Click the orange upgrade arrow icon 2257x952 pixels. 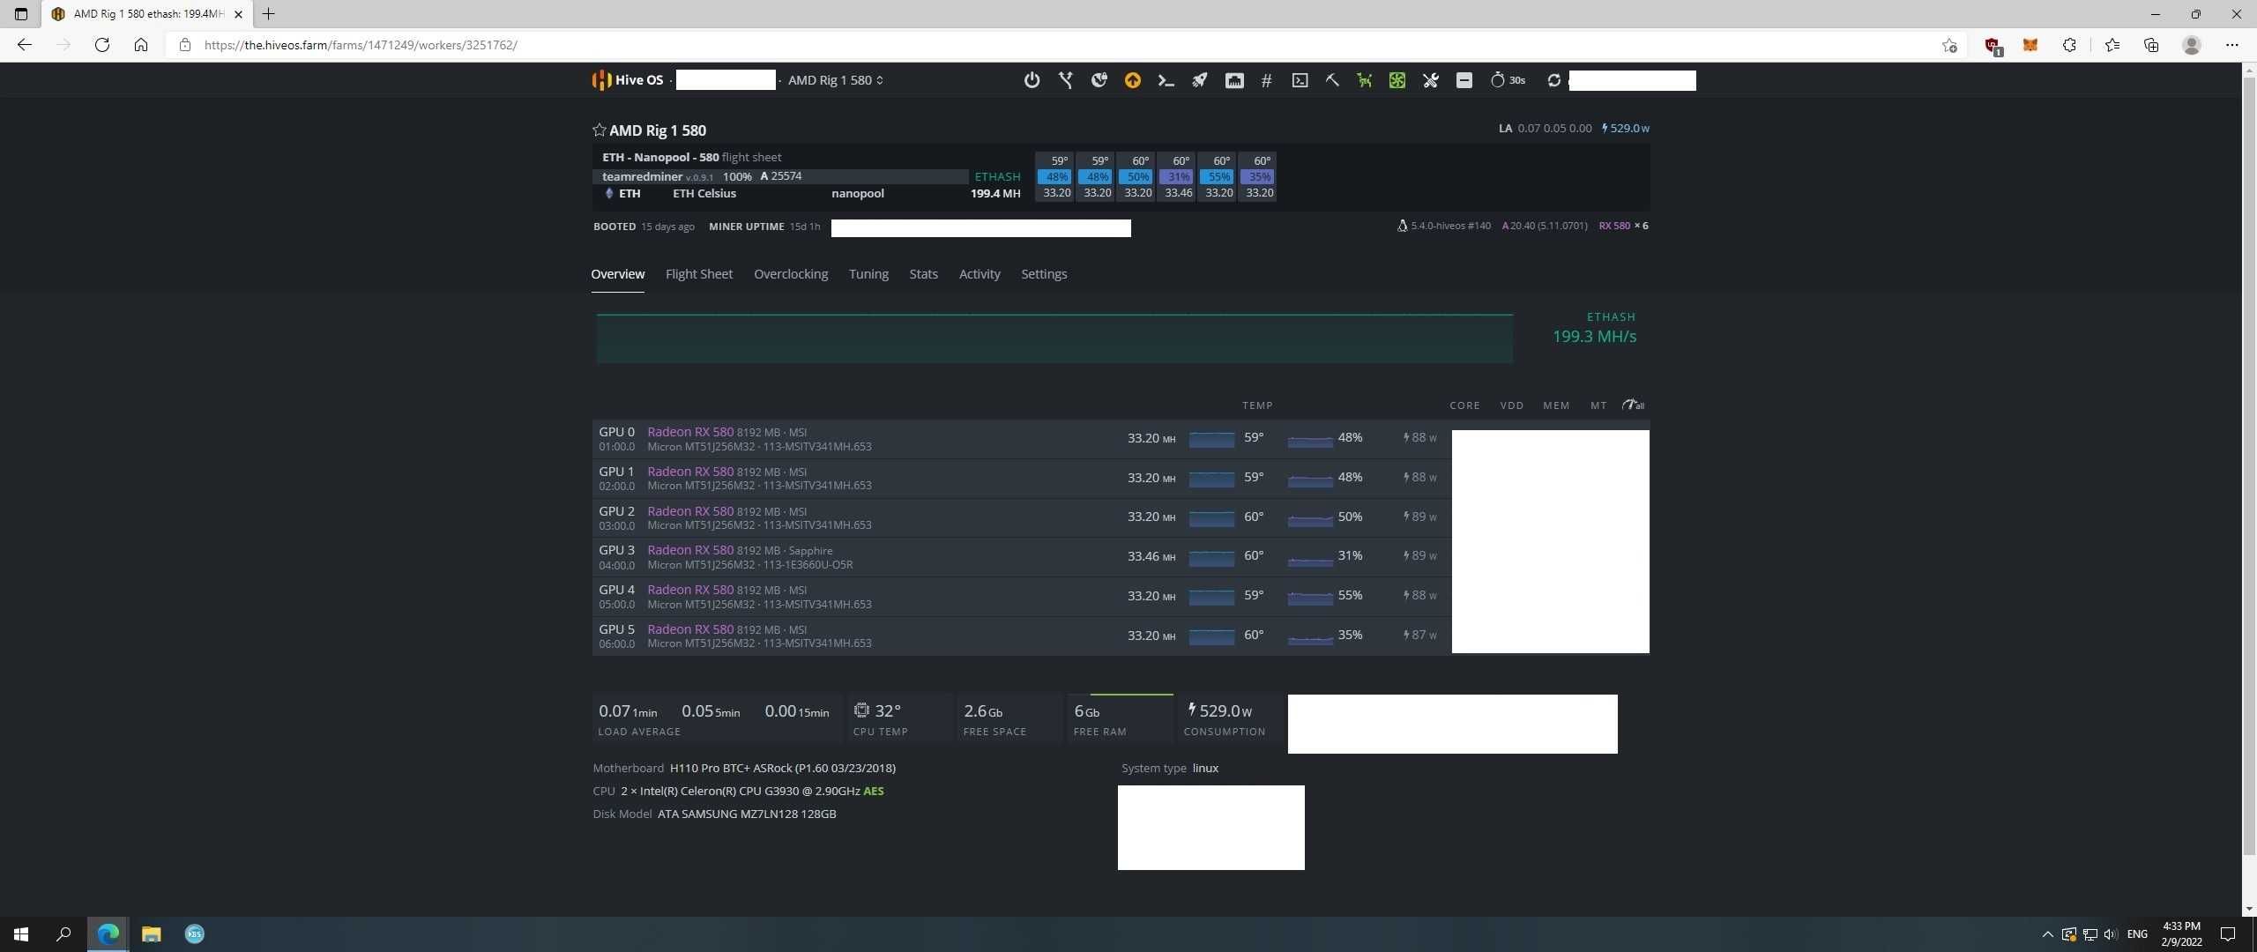(1132, 80)
